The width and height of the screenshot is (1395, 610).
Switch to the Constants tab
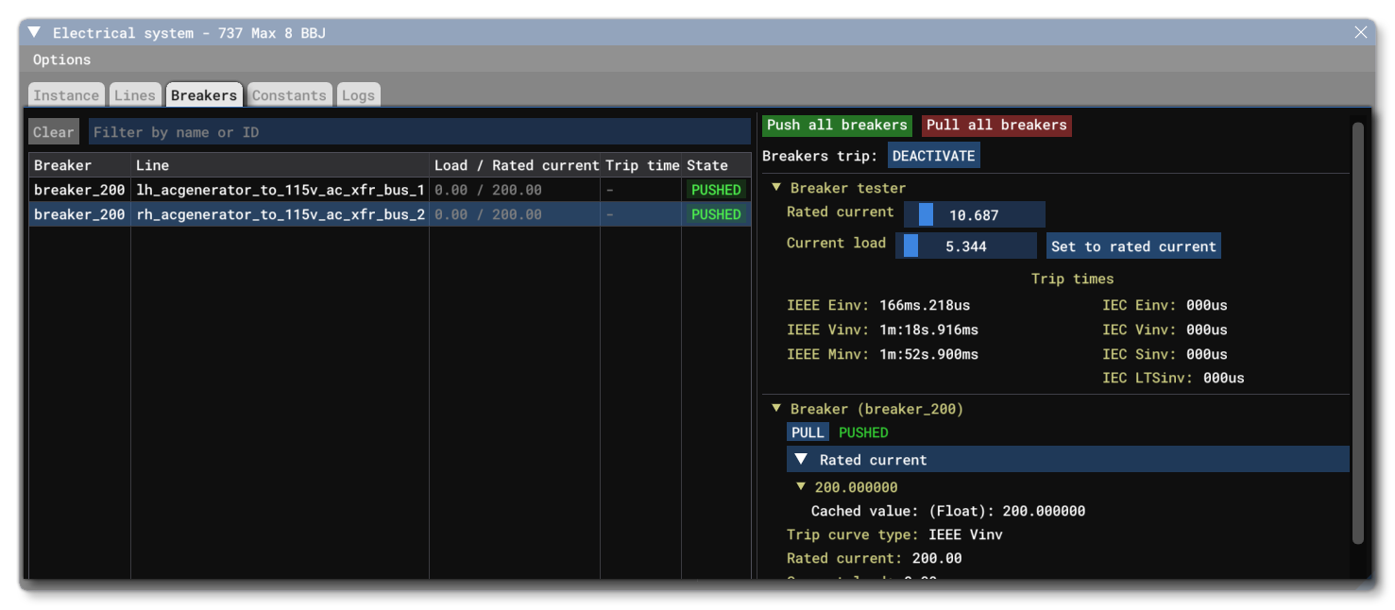tap(289, 94)
